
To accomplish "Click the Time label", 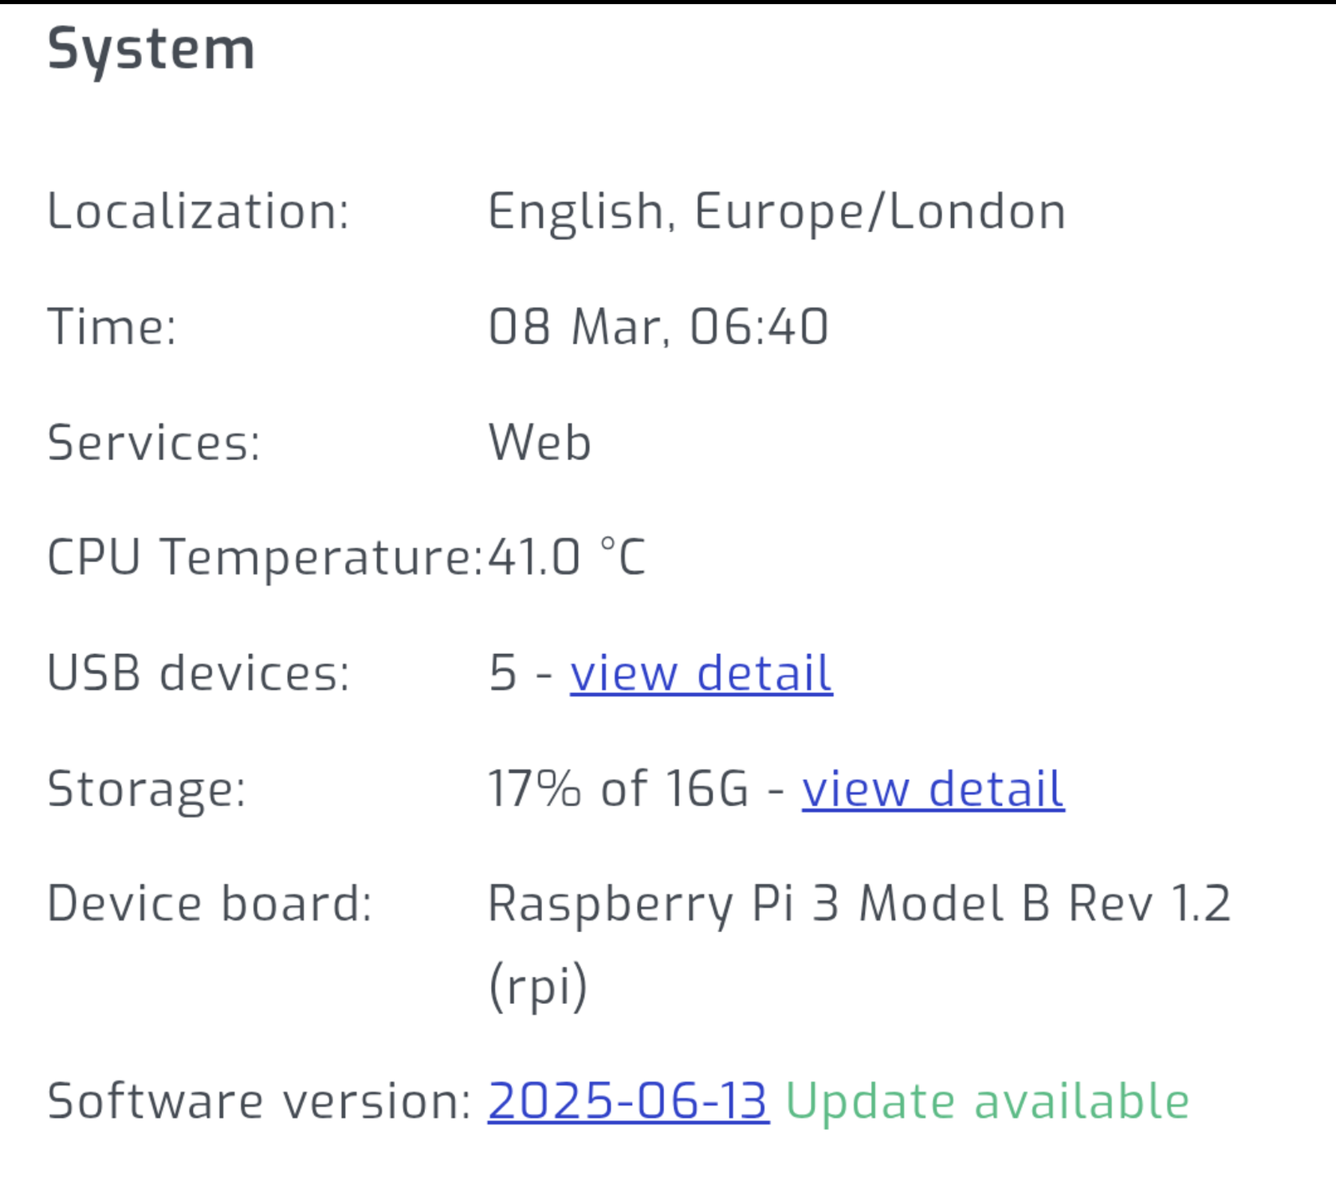I will [x=113, y=327].
